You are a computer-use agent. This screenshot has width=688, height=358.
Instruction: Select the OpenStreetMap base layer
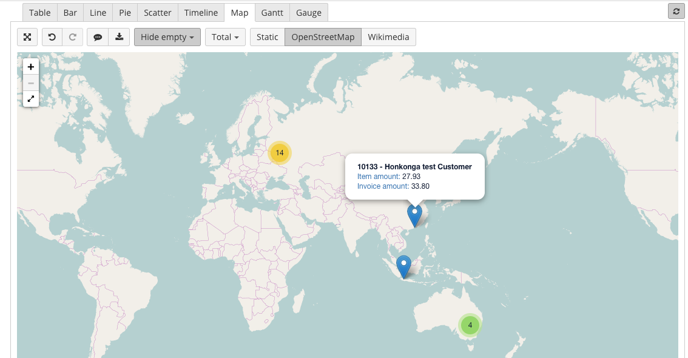[x=323, y=37]
